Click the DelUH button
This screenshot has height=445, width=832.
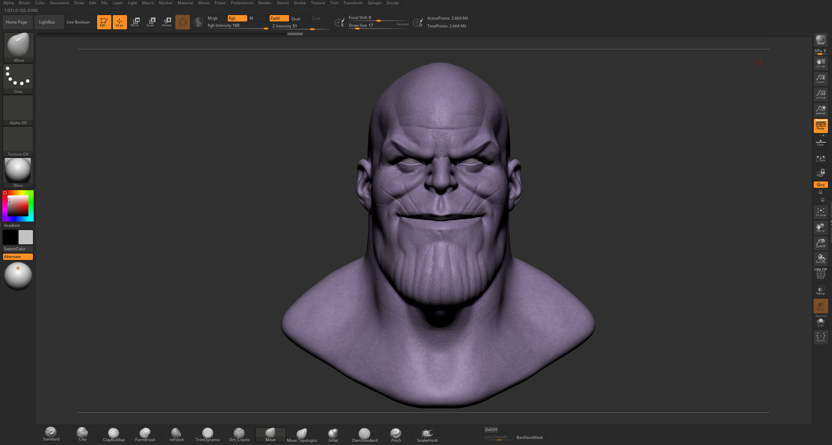tap(491, 430)
